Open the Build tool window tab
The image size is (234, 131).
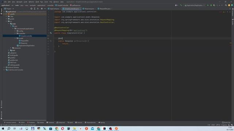[70, 123]
